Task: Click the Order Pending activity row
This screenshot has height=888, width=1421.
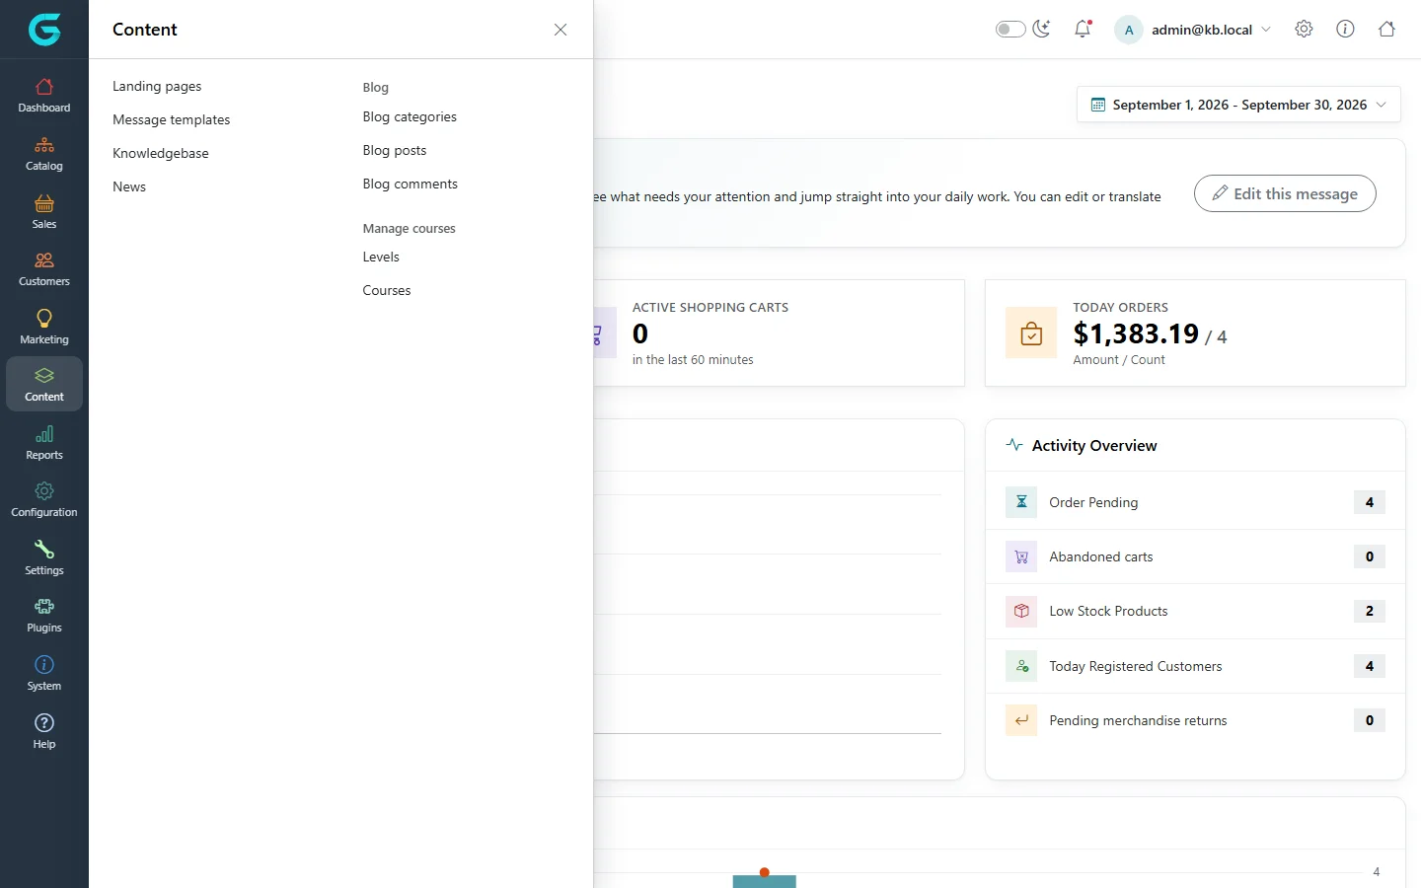Action: point(1195,502)
